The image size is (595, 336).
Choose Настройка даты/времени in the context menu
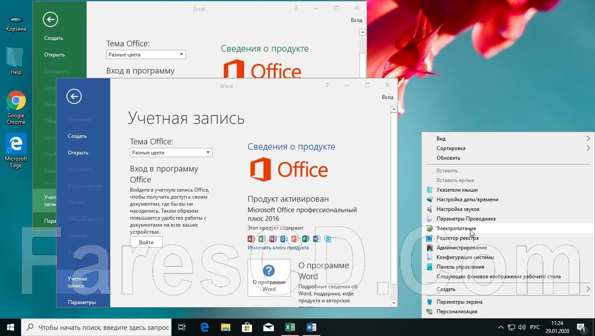click(508, 199)
